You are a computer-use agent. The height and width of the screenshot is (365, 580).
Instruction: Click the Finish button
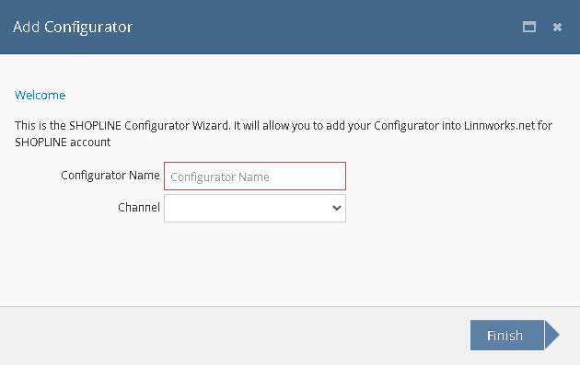pos(507,335)
